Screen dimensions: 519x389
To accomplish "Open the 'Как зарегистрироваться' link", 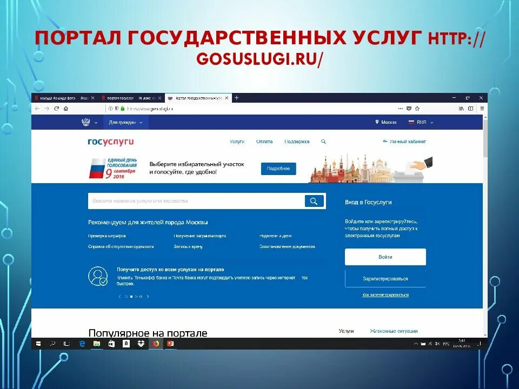I will [x=385, y=295].
